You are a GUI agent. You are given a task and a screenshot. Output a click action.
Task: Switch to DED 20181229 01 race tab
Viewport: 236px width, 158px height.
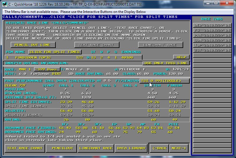click(x=212, y=25)
